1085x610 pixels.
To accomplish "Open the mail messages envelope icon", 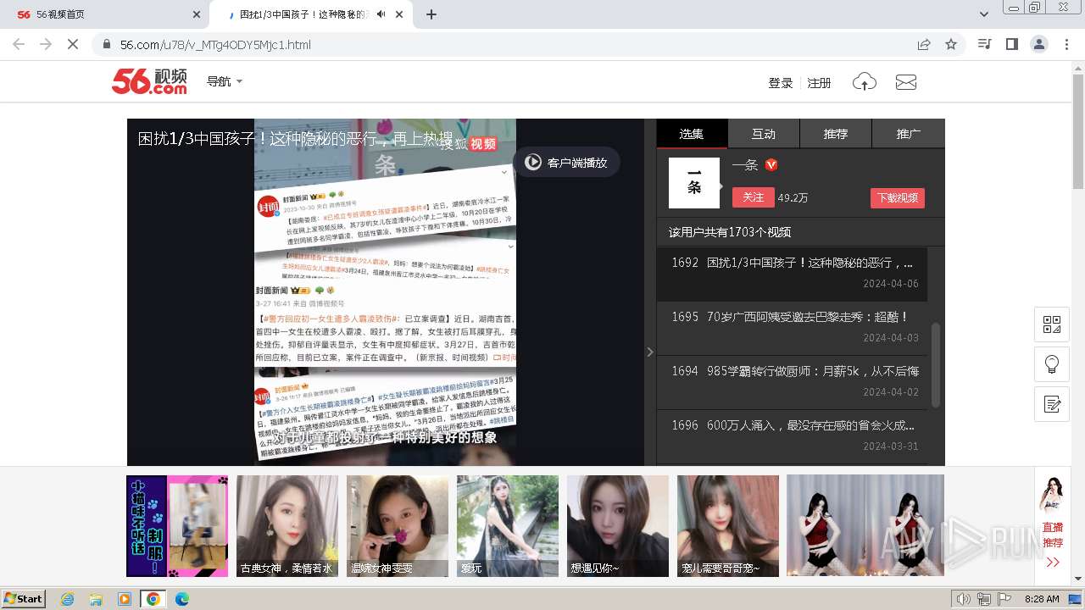I will pos(906,82).
